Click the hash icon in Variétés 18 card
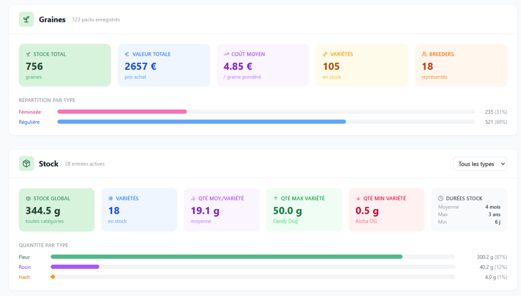Viewport: 521px width, 296px height. (110, 198)
